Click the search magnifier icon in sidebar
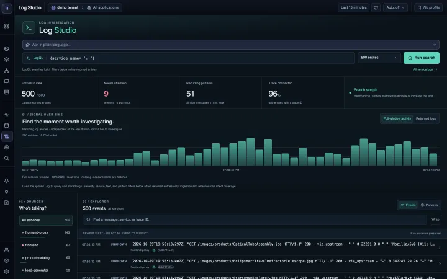 (x=7, y=158)
